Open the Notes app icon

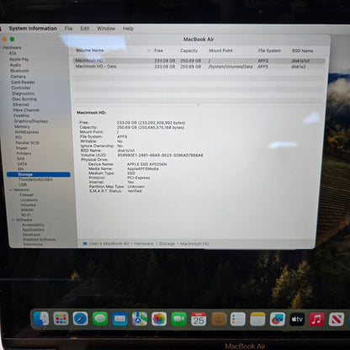[x=257, y=319]
